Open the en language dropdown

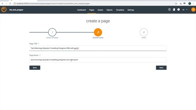185,9
